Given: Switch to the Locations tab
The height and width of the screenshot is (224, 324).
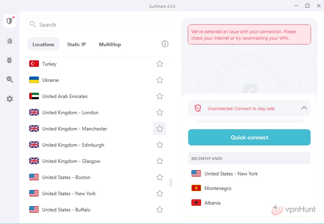Looking at the screenshot, I should 43,44.
